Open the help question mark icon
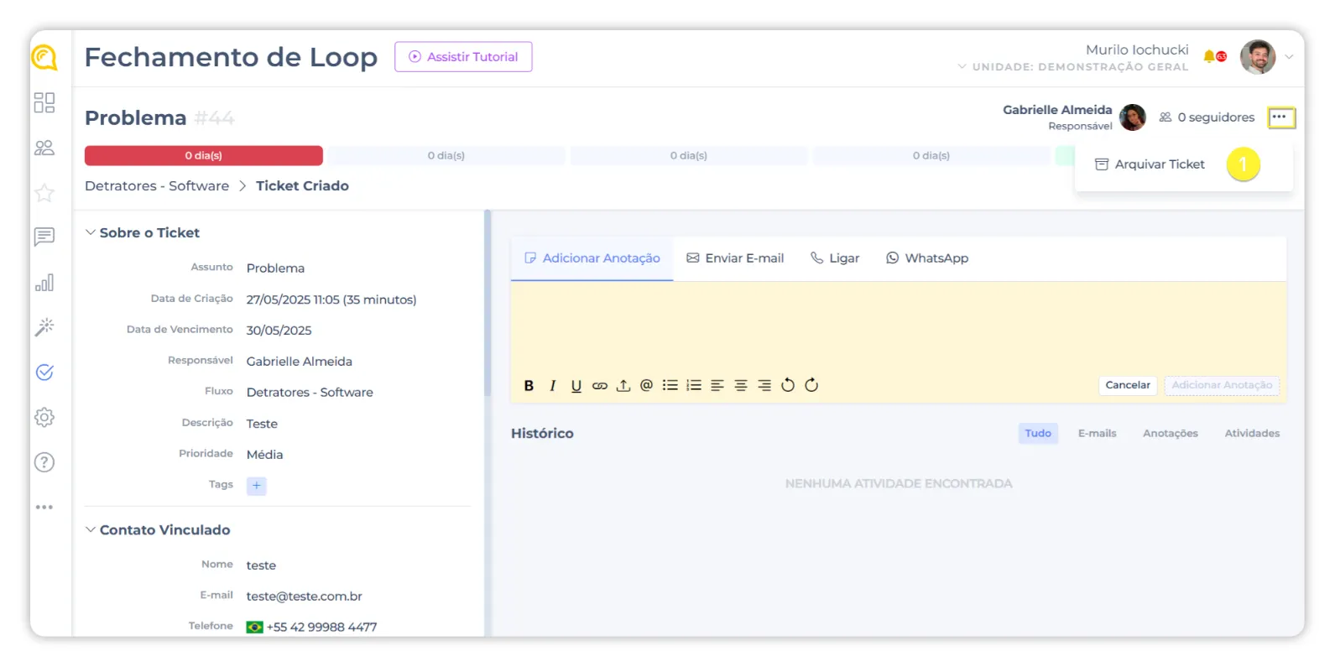The height and width of the screenshot is (667, 1335). 44,462
